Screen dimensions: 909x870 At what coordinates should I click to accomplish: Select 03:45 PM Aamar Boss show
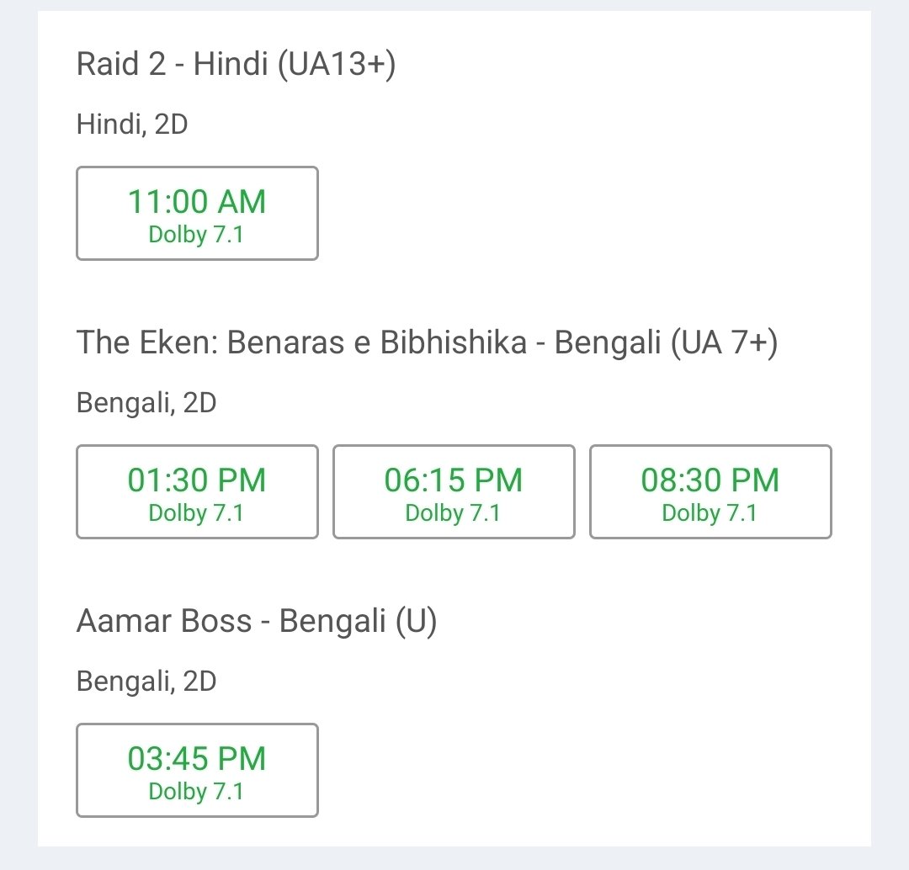(x=197, y=771)
